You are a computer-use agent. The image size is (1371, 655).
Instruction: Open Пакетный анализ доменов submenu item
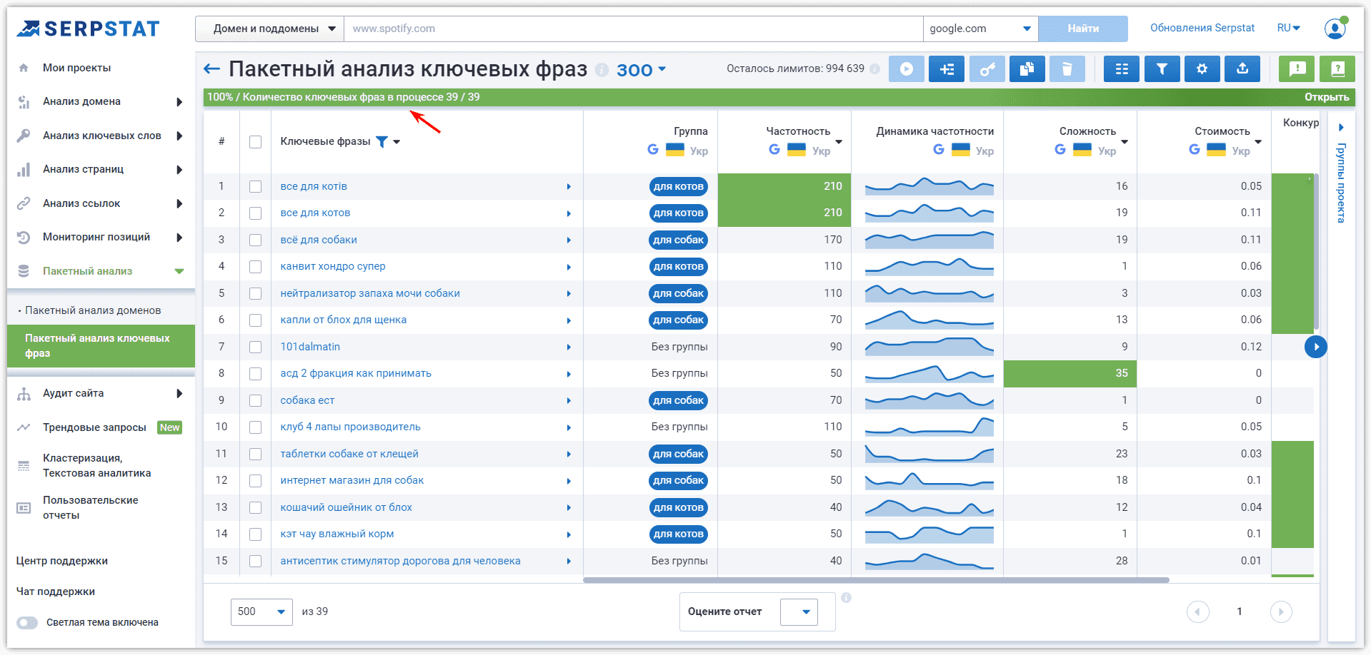93,310
